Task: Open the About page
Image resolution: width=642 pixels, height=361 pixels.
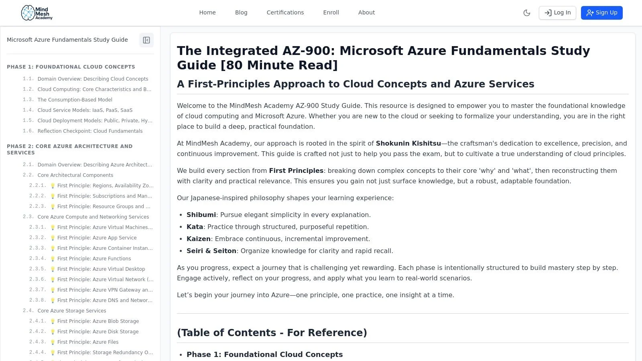Action: pos(367,13)
